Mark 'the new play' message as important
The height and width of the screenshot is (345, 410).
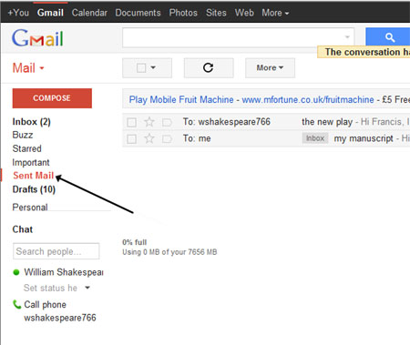[167, 122]
